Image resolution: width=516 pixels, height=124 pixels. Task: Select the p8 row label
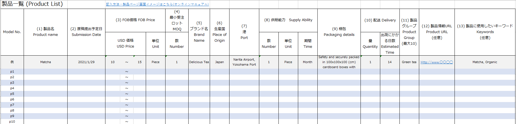tap(12, 110)
